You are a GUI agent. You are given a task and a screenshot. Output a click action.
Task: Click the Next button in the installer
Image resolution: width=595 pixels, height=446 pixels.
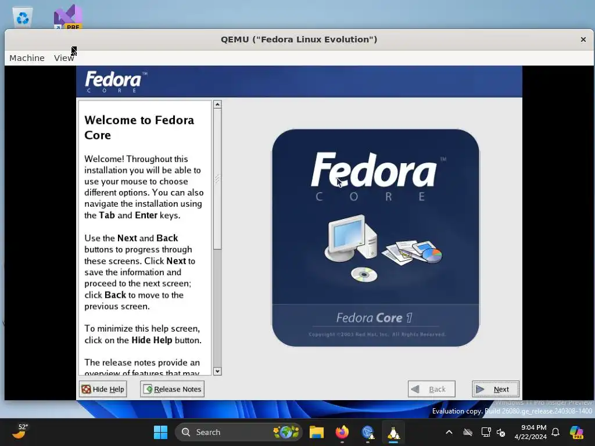click(x=495, y=389)
